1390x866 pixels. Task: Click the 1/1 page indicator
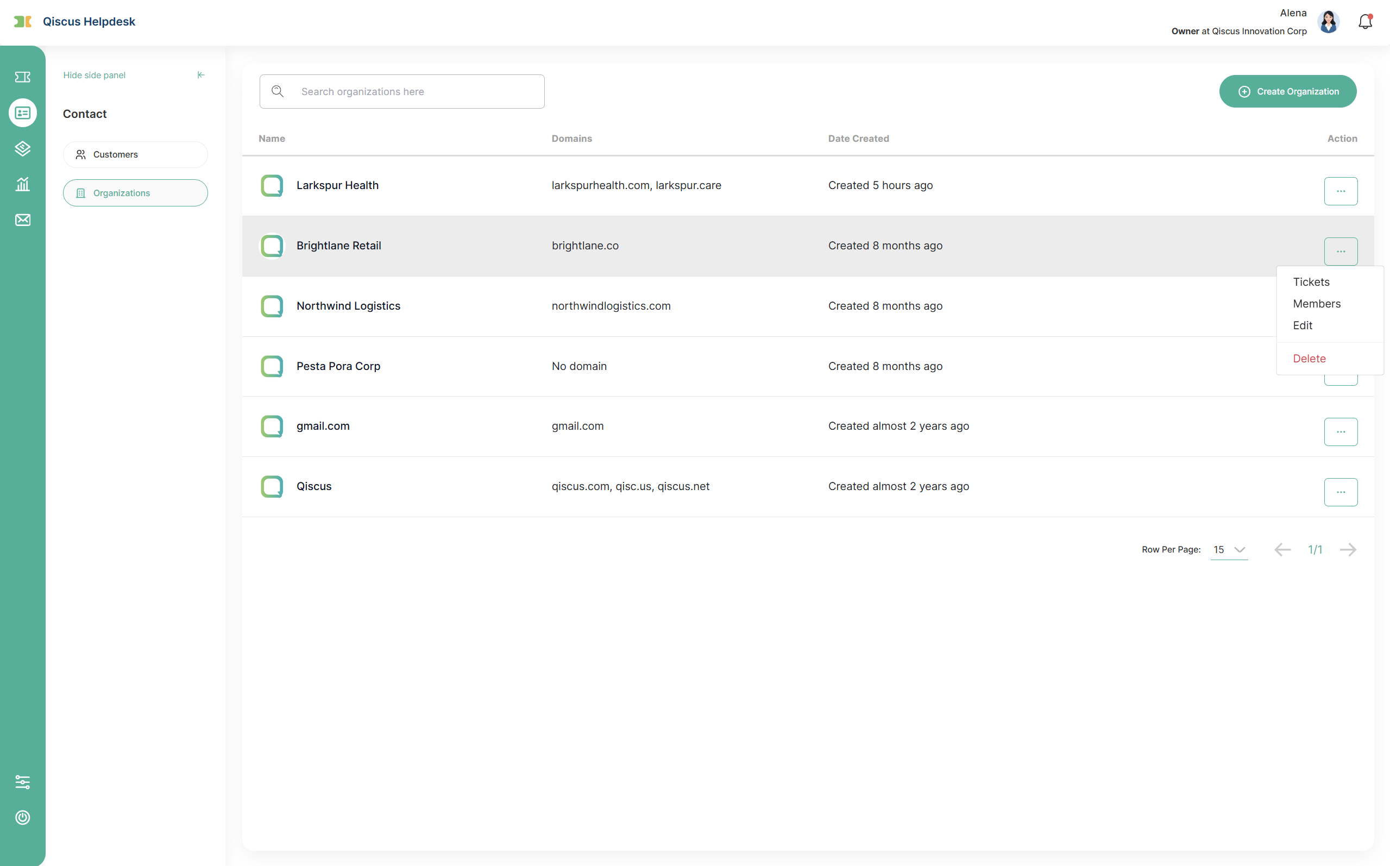click(x=1315, y=550)
